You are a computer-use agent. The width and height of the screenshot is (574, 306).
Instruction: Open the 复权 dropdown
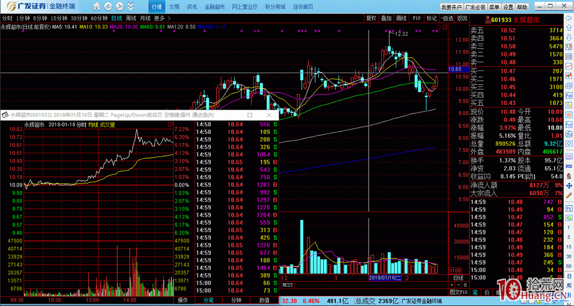pos(371,18)
